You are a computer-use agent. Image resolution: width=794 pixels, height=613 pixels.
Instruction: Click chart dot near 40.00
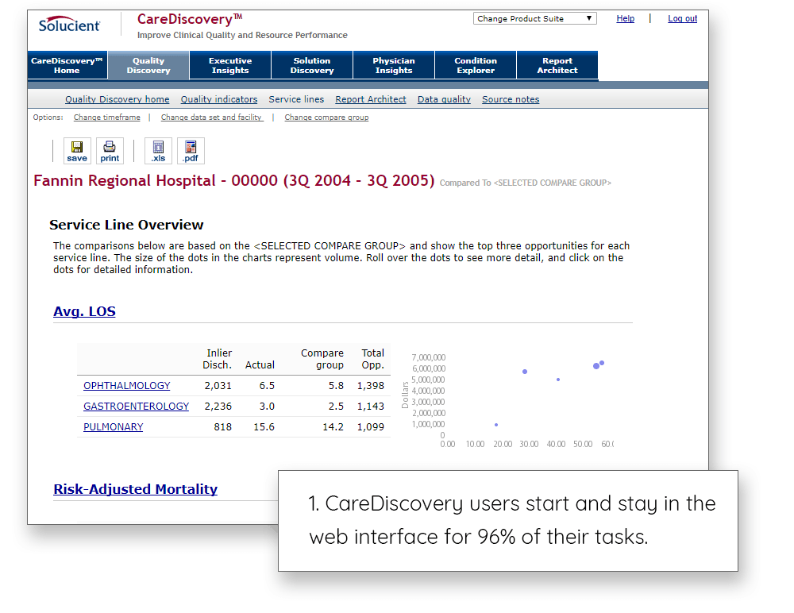[558, 380]
